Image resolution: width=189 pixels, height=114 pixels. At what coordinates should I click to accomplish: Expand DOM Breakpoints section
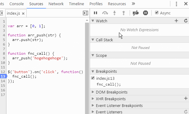(93, 92)
